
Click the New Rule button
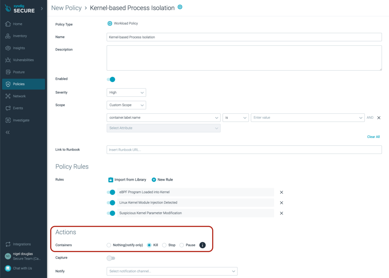point(162,180)
